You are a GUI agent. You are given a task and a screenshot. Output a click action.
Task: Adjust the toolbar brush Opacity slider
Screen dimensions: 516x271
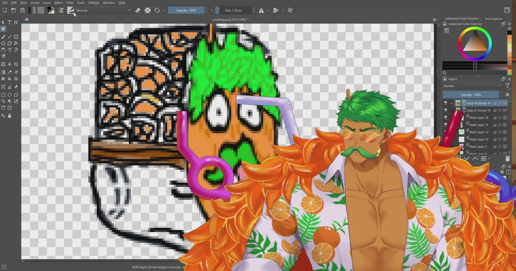coord(186,11)
